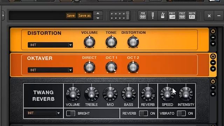224x126 pixels.
Task: Click the Twang Reverb MID knob
Action: (110, 94)
